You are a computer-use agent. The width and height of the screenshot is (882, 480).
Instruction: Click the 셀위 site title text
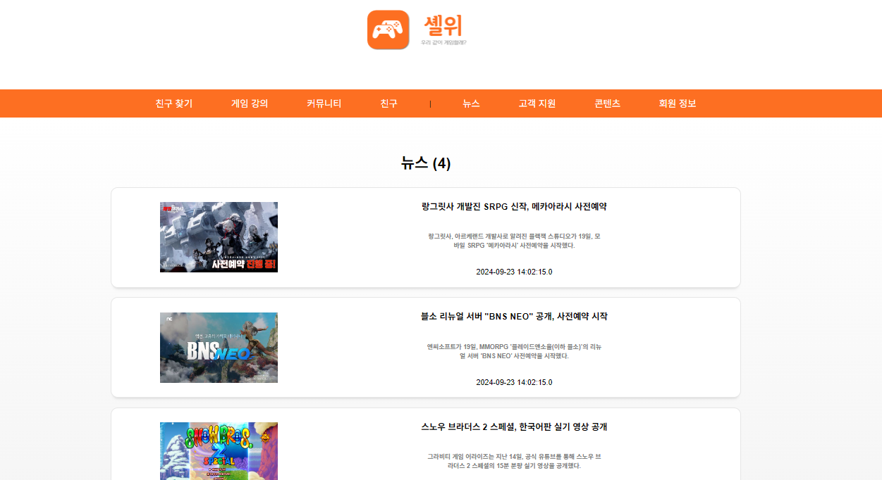coord(443,26)
